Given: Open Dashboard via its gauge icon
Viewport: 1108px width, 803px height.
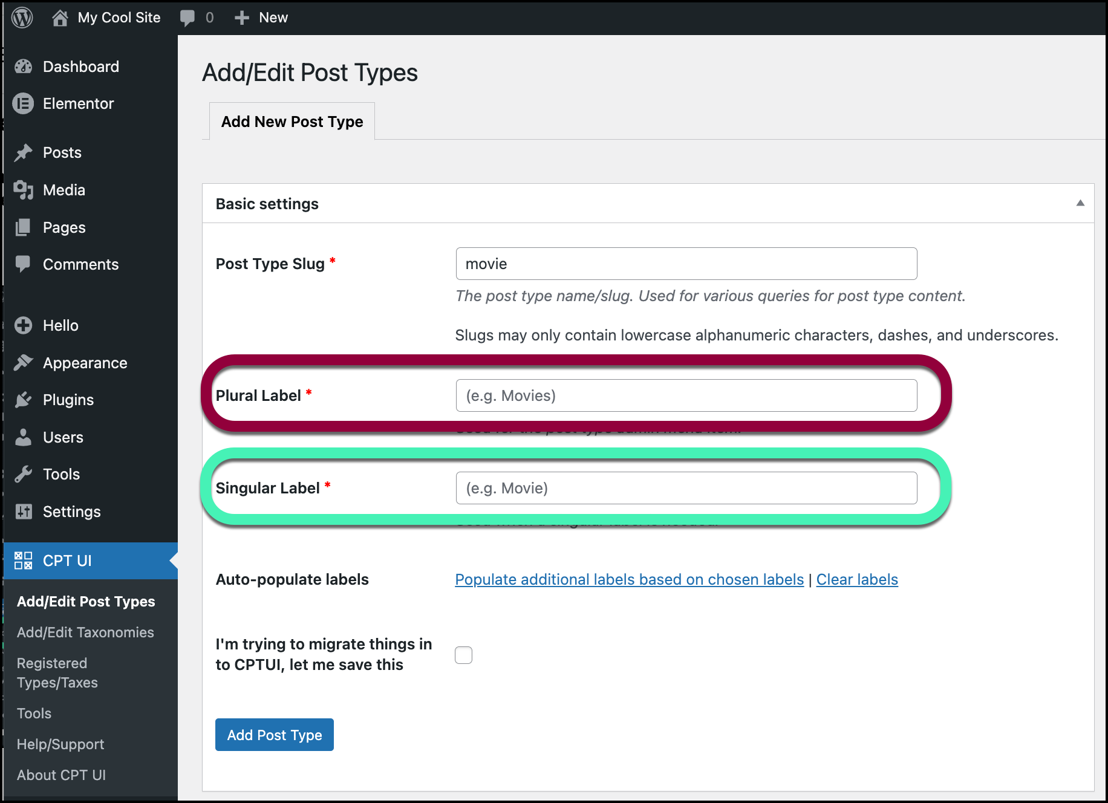Looking at the screenshot, I should pos(24,67).
